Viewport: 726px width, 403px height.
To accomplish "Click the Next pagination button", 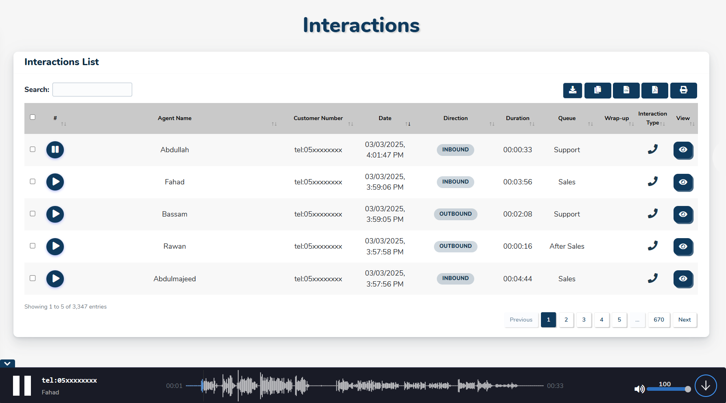I will point(684,320).
